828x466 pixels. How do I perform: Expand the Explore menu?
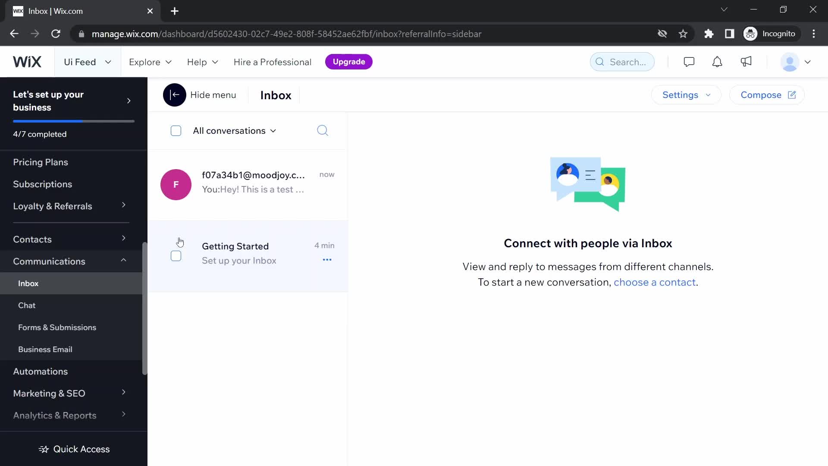[150, 62]
